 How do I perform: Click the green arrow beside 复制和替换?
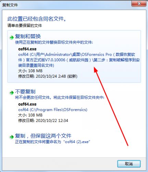pos(12,37)
